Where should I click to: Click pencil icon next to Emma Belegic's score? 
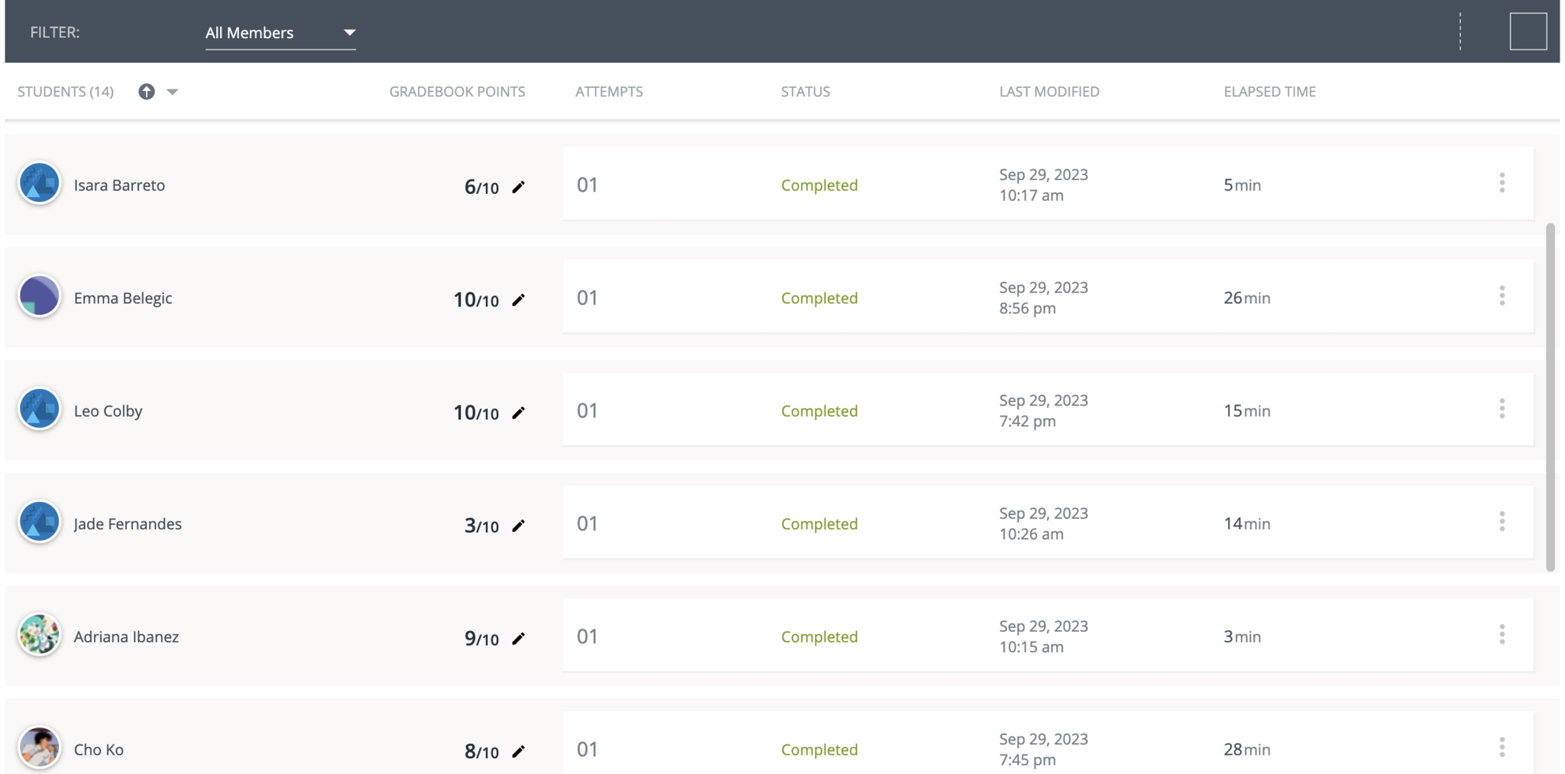pos(518,300)
